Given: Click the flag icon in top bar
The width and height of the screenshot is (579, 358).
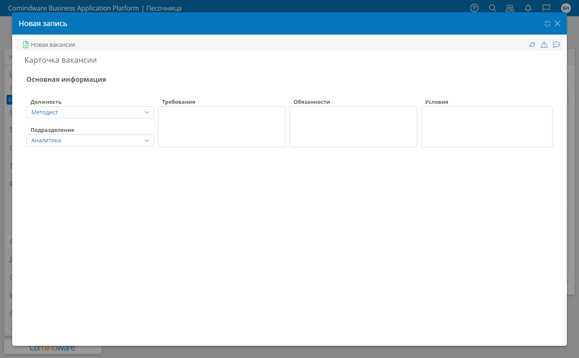Looking at the screenshot, I should [x=546, y=8].
